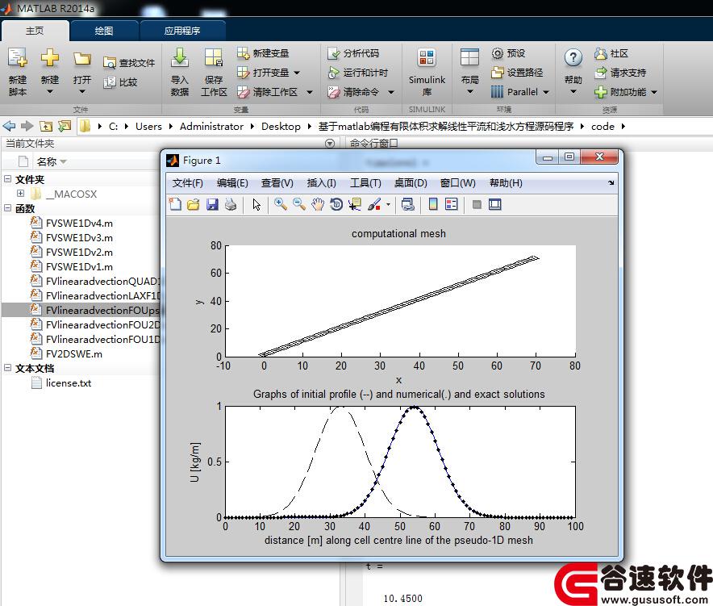Click Analyze Code (分析代码) button
Viewport: 713px width, 606px height.
(353, 53)
